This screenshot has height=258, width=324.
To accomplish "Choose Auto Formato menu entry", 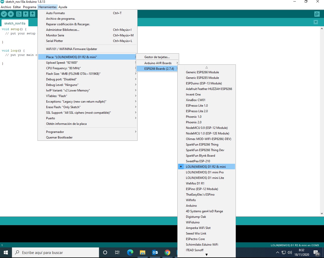I will (88, 13).
